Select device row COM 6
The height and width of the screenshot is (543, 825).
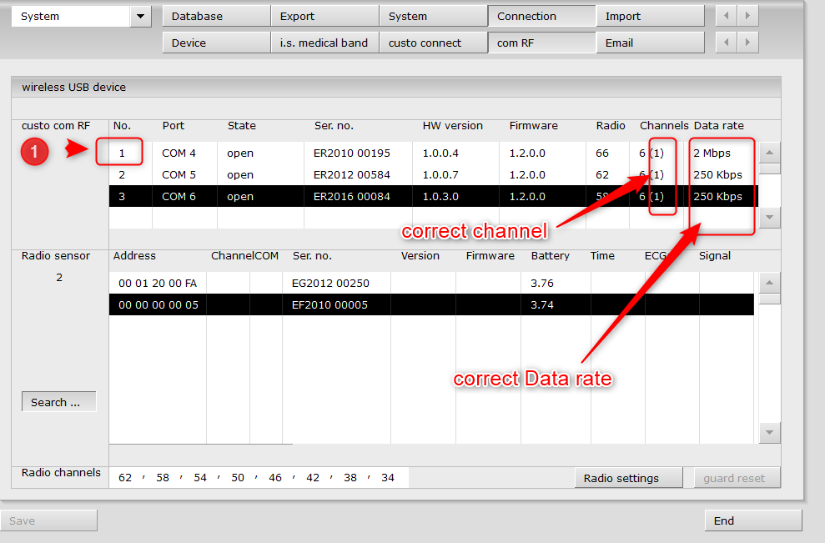tap(434, 196)
